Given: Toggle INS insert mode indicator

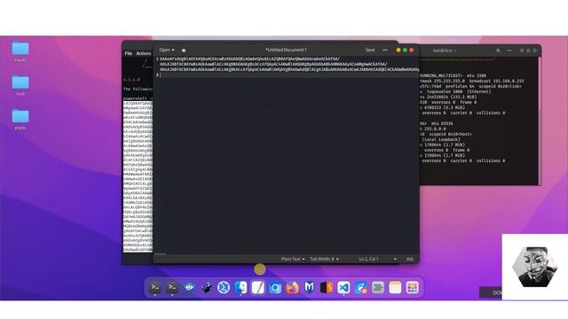Looking at the screenshot, I should 409,259.
